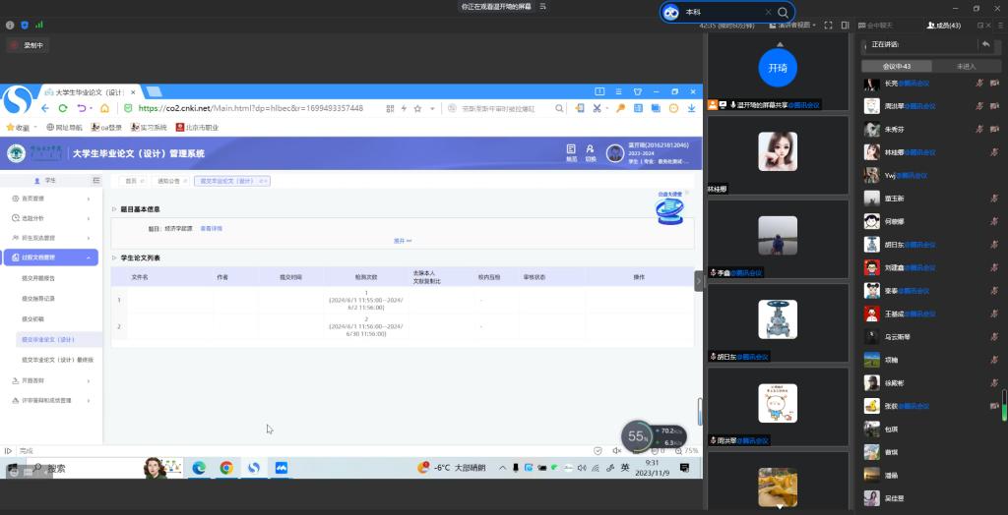Click the browser home icon
The image size is (1008, 515).
coord(106,108)
